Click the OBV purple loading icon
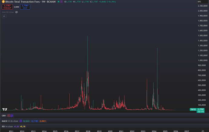 [12, 115]
